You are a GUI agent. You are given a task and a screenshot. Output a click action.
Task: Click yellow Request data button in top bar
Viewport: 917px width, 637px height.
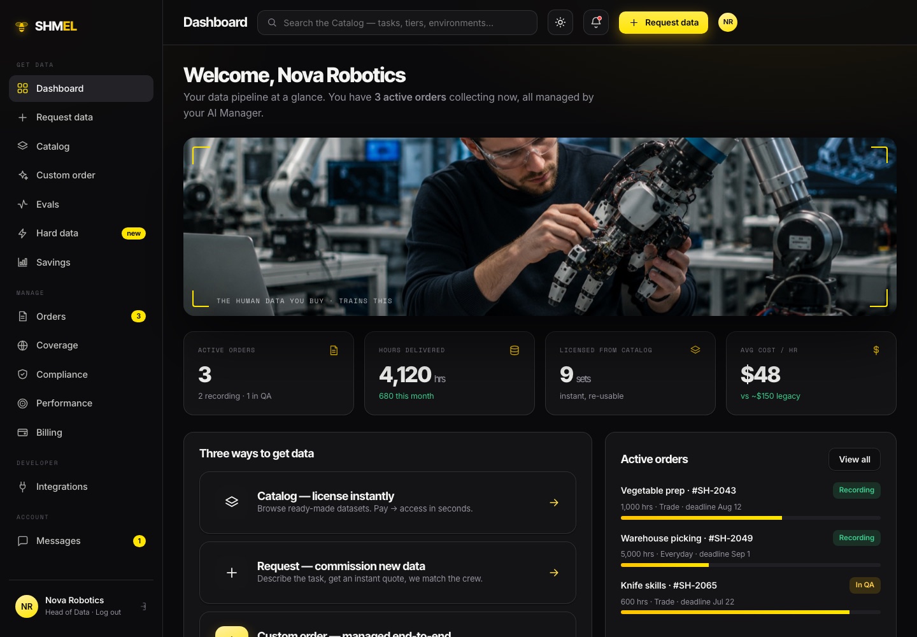click(664, 22)
